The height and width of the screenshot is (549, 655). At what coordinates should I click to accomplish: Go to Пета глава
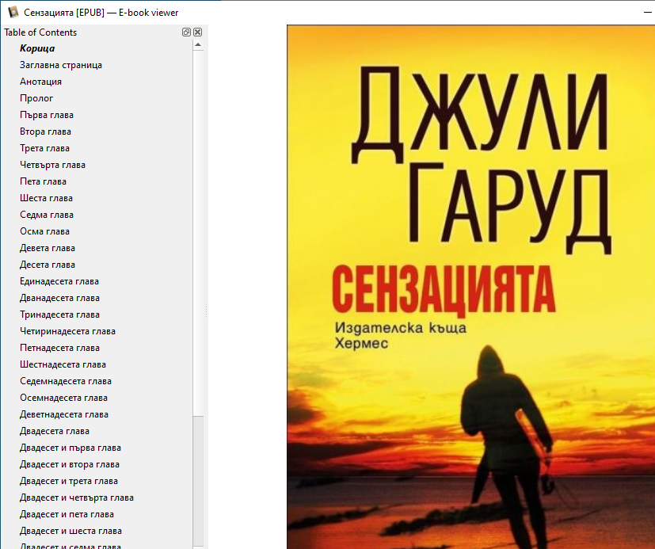click(43, 181)
